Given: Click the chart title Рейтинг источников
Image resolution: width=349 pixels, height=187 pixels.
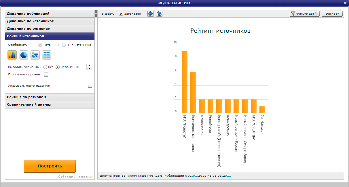Looking at the screenshot, I should [x=221, y=31].
